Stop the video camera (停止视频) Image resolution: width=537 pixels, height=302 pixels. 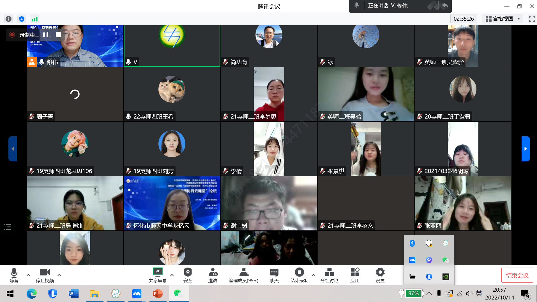45,275
